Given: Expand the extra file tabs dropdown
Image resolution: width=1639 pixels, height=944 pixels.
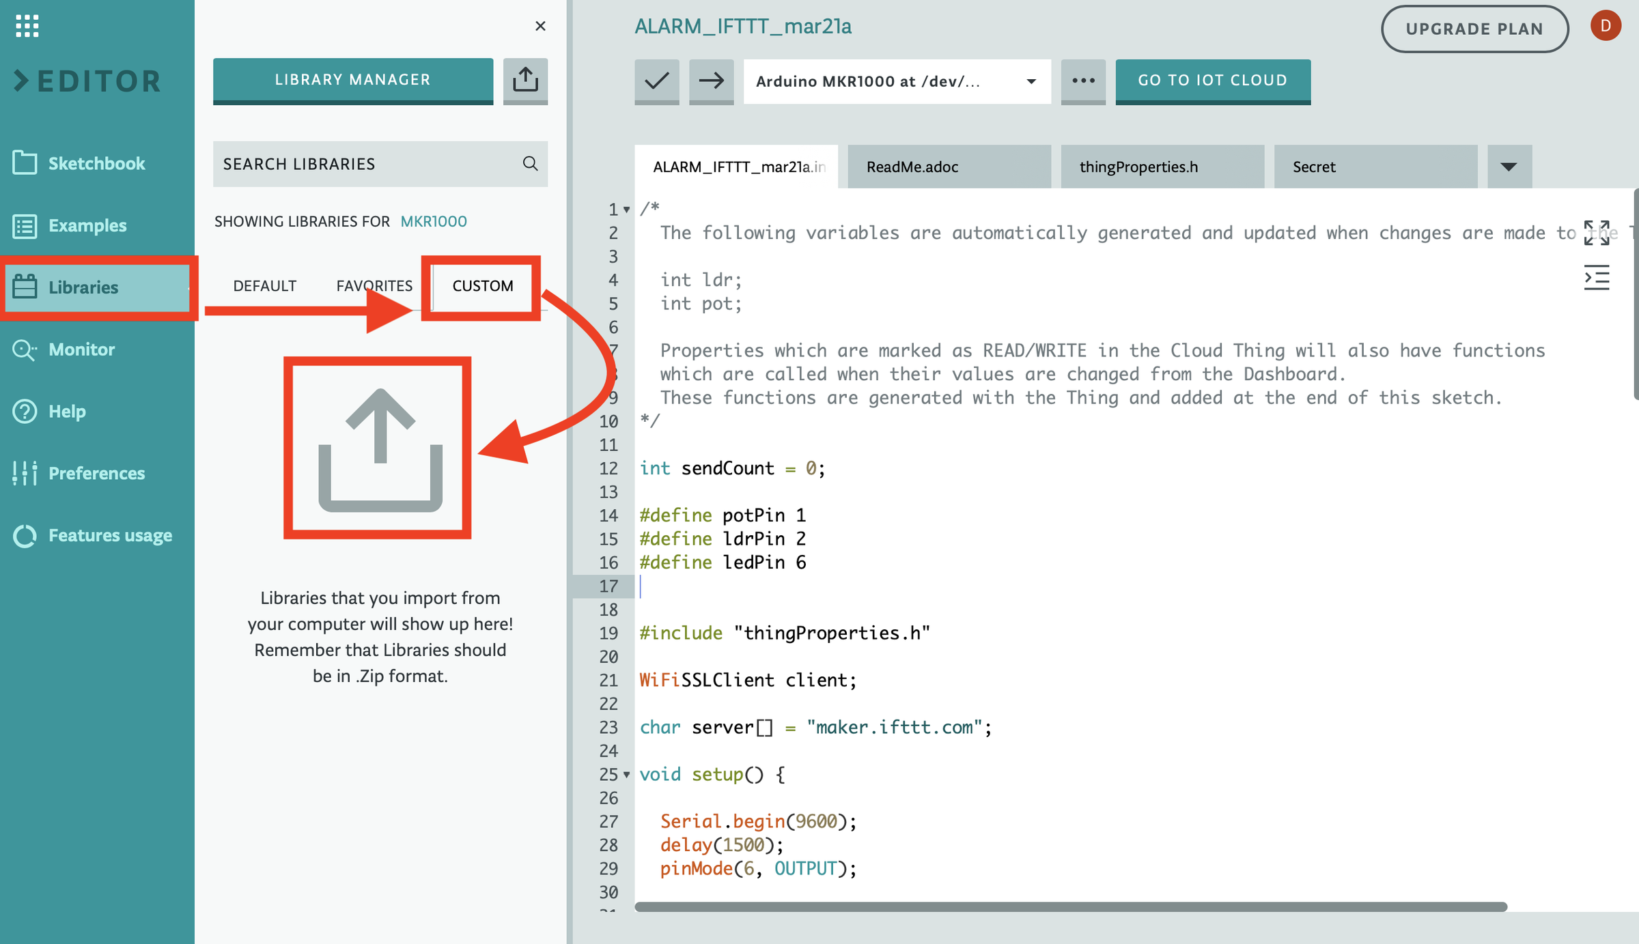Looking at the screenshot, I should point(1509,167).
